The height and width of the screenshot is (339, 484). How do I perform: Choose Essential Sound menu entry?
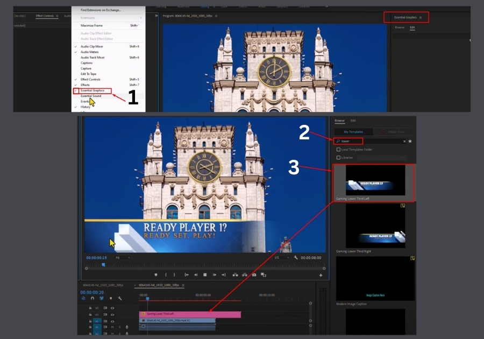click(x=91, y=96)
